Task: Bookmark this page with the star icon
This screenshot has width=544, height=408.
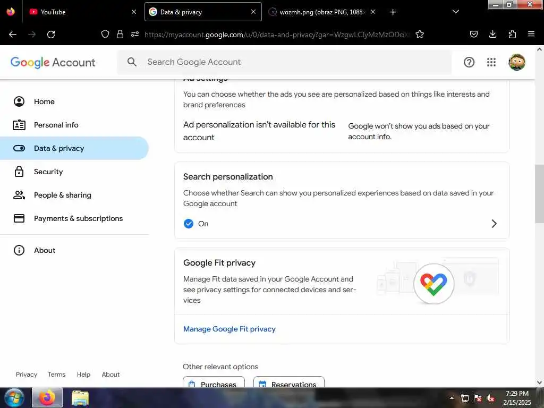Action: [x=420, y=34]
